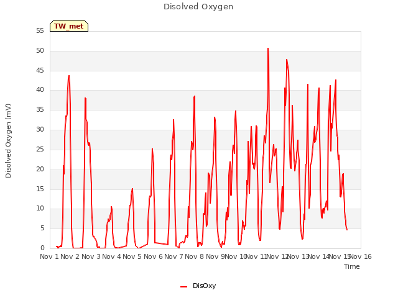Image resolution: width=398 pixels, height=298 pixels.
Task: Click the x-axis tick label Nov 3
Action: [x=91, y=256]
